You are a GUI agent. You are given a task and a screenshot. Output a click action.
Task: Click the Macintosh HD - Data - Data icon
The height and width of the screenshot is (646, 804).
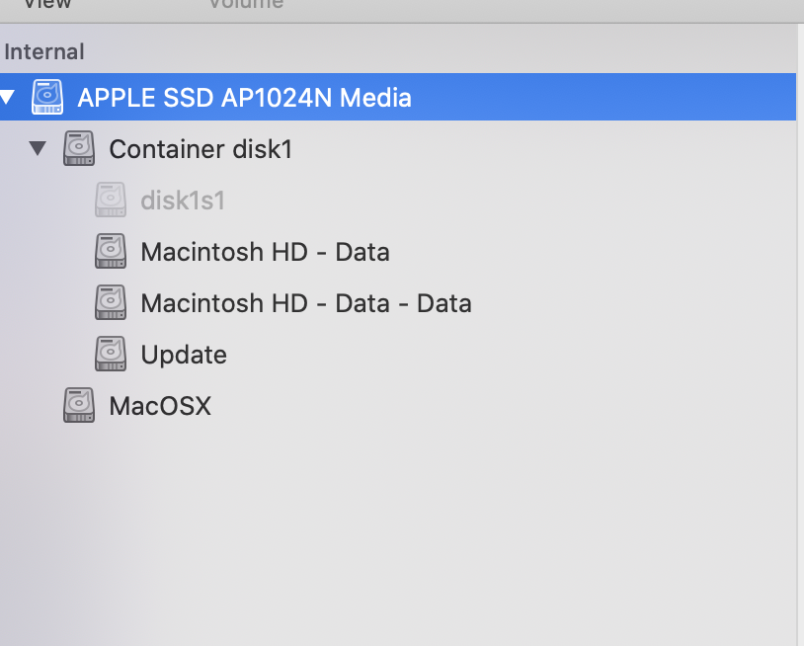coord(110,302)
